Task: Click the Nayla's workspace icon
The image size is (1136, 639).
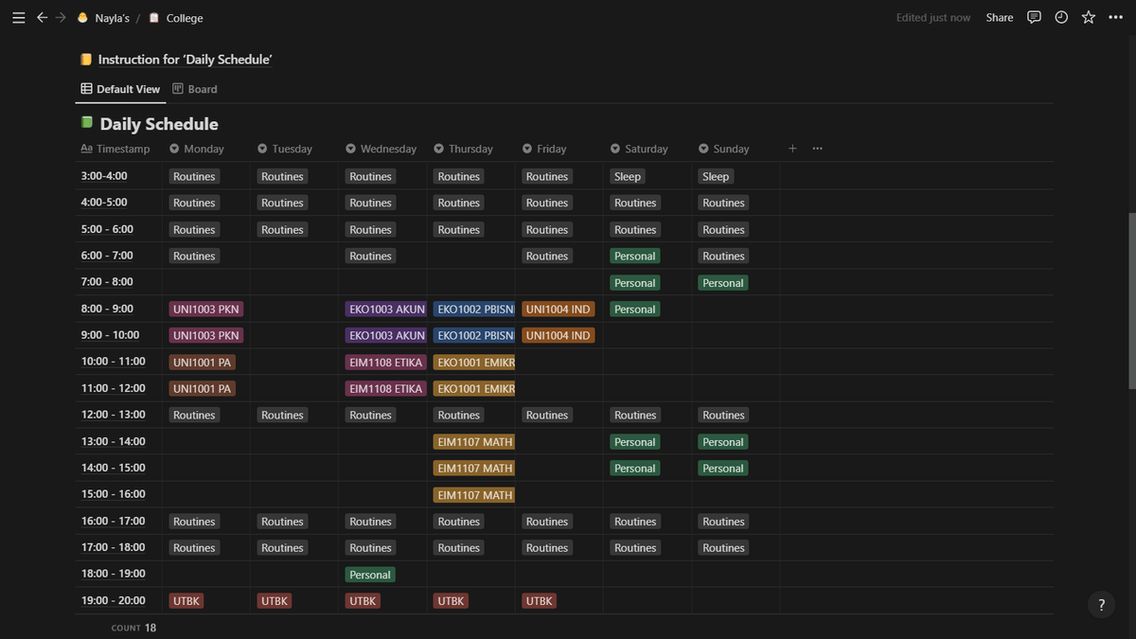Action: pos(82,18)
